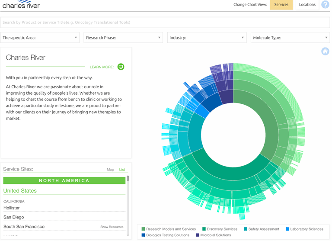Image resolution: width=332 pixels, height=241 pixels.
Task: Open the Learn More green monitor icon
Action: (x=121, y=67)
